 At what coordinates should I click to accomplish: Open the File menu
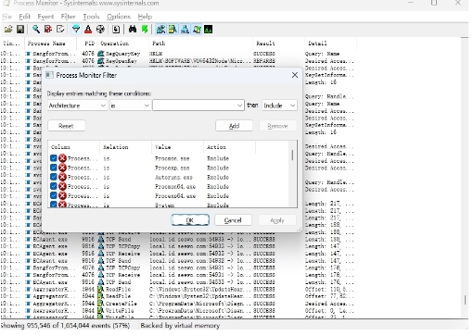coord(6,17)
